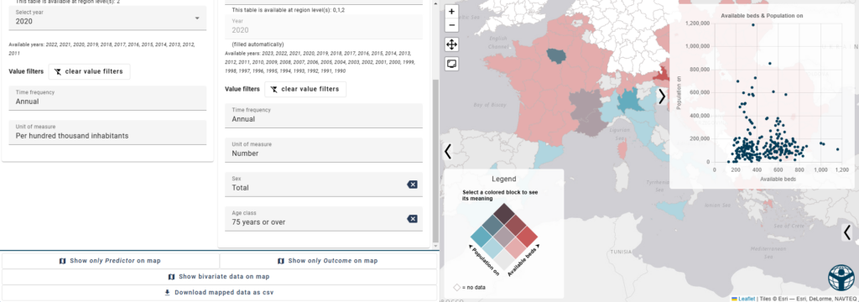Zoom out of the map

[x=451, y=25]
